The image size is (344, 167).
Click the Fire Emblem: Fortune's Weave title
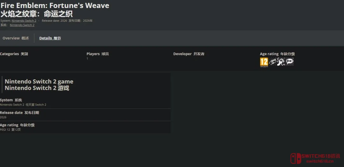pyautogui.click(x=55, y=5)
